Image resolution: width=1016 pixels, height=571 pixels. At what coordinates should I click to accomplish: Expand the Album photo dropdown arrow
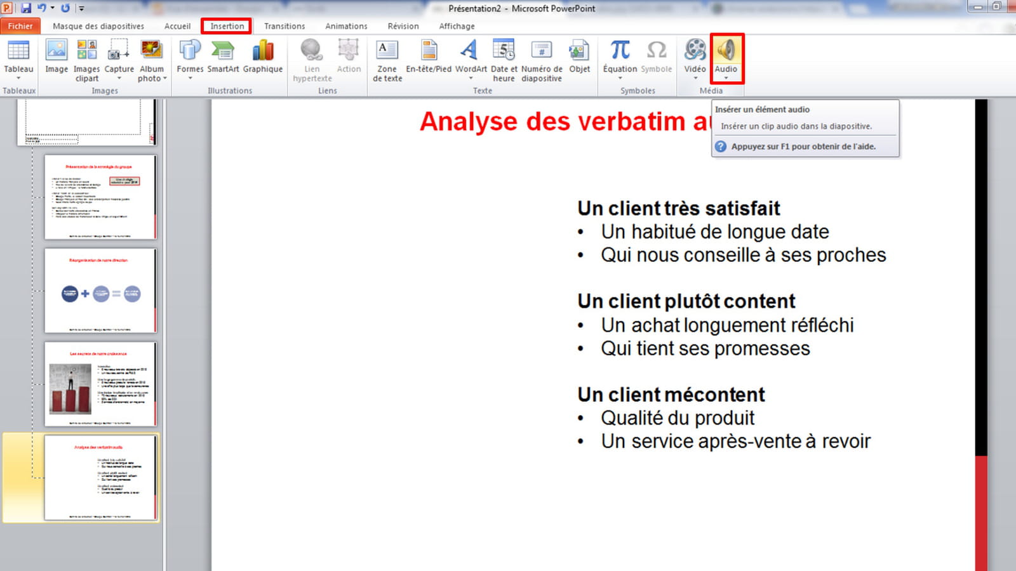coord(165,79)
